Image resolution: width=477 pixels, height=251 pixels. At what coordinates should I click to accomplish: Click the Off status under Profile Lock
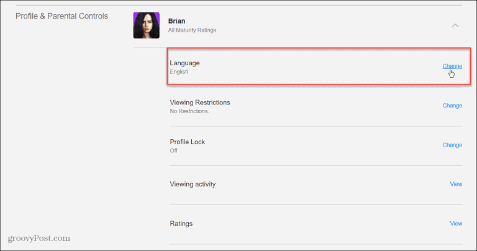(174, 151)
